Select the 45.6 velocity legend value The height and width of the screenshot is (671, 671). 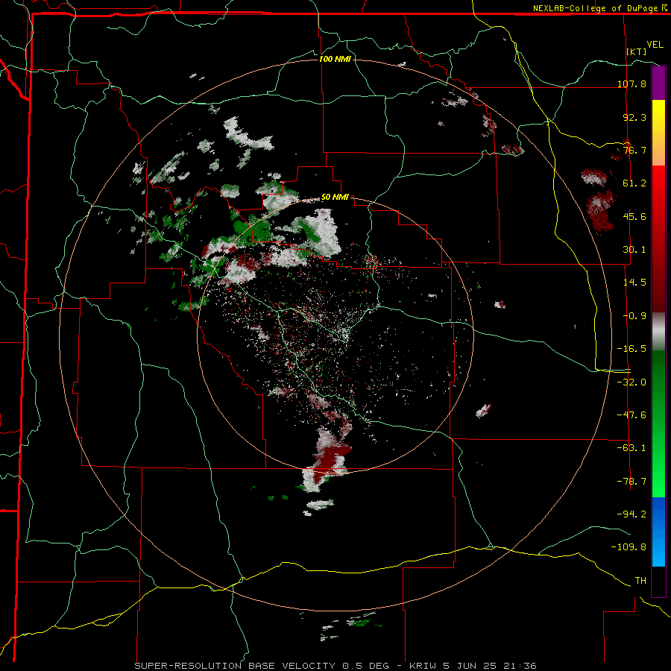(x=634, y=216)
